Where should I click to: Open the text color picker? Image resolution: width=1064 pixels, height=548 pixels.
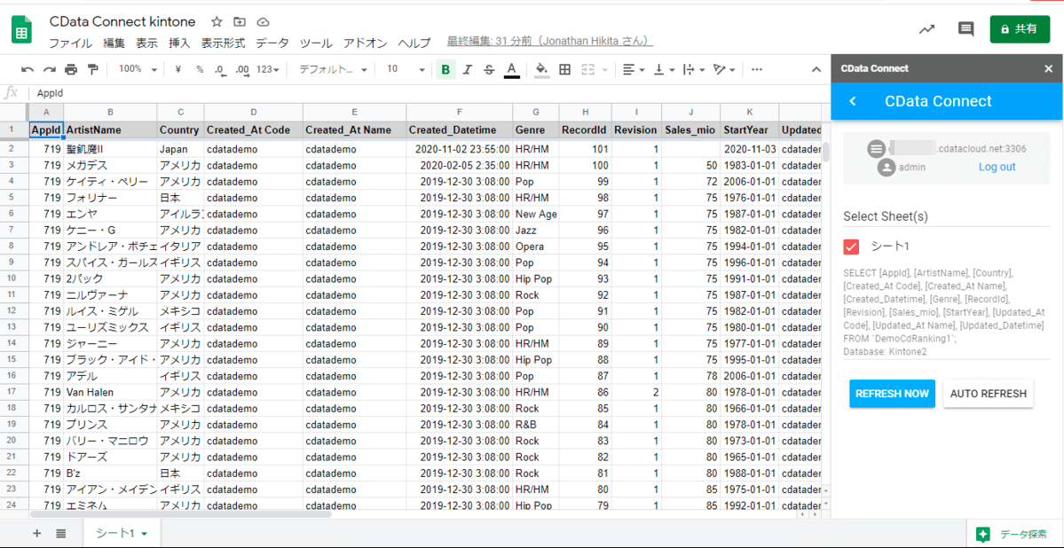pos(512,70)
